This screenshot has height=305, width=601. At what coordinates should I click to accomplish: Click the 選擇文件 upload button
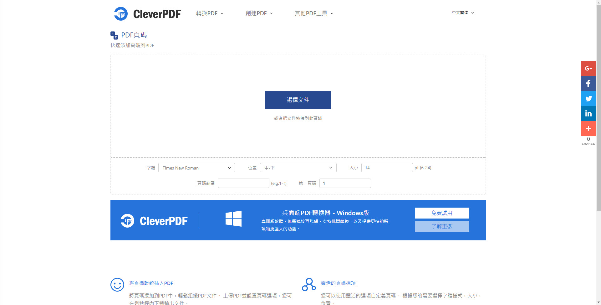click(x=298, y=100)
